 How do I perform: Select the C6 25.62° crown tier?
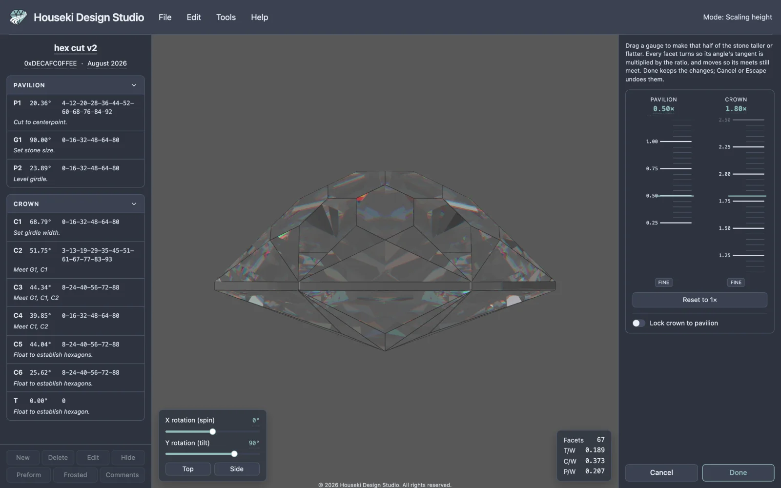(76, 378)
